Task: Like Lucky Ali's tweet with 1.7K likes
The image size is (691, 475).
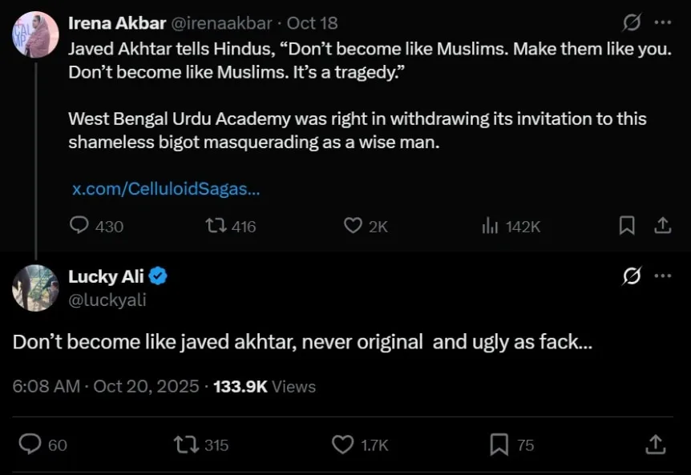Action: coord(342,444)
